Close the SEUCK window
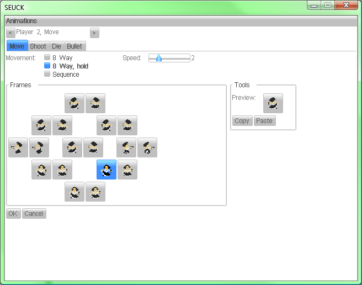Image resolution: width=362 pixels, height=285 pixels. (346, 6)
